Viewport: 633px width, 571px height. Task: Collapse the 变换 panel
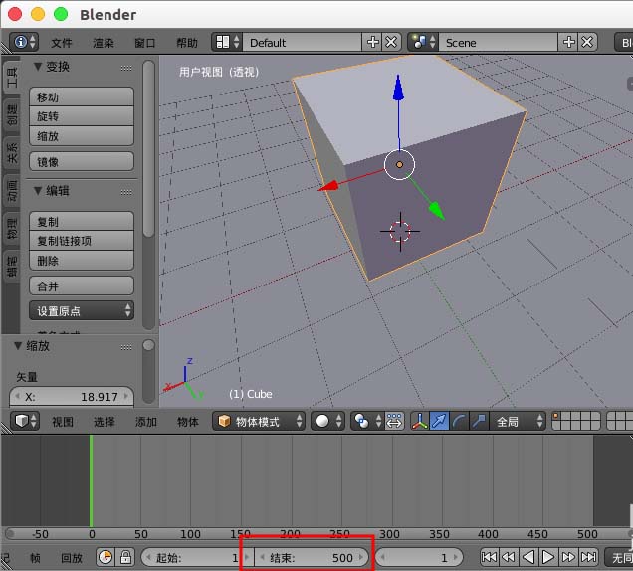coord(38,67)
